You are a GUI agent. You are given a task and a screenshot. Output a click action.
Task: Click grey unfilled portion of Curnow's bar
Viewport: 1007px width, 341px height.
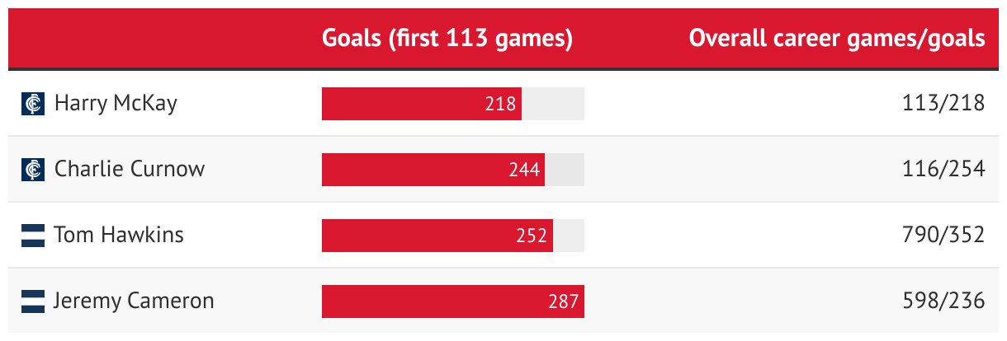pyautogui.click(x=565, y=170)
